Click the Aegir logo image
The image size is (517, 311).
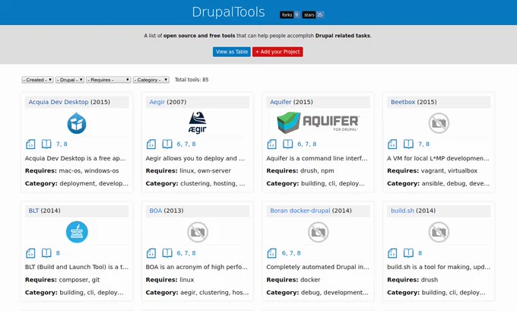pyautogui.click(x=198, y=122)
